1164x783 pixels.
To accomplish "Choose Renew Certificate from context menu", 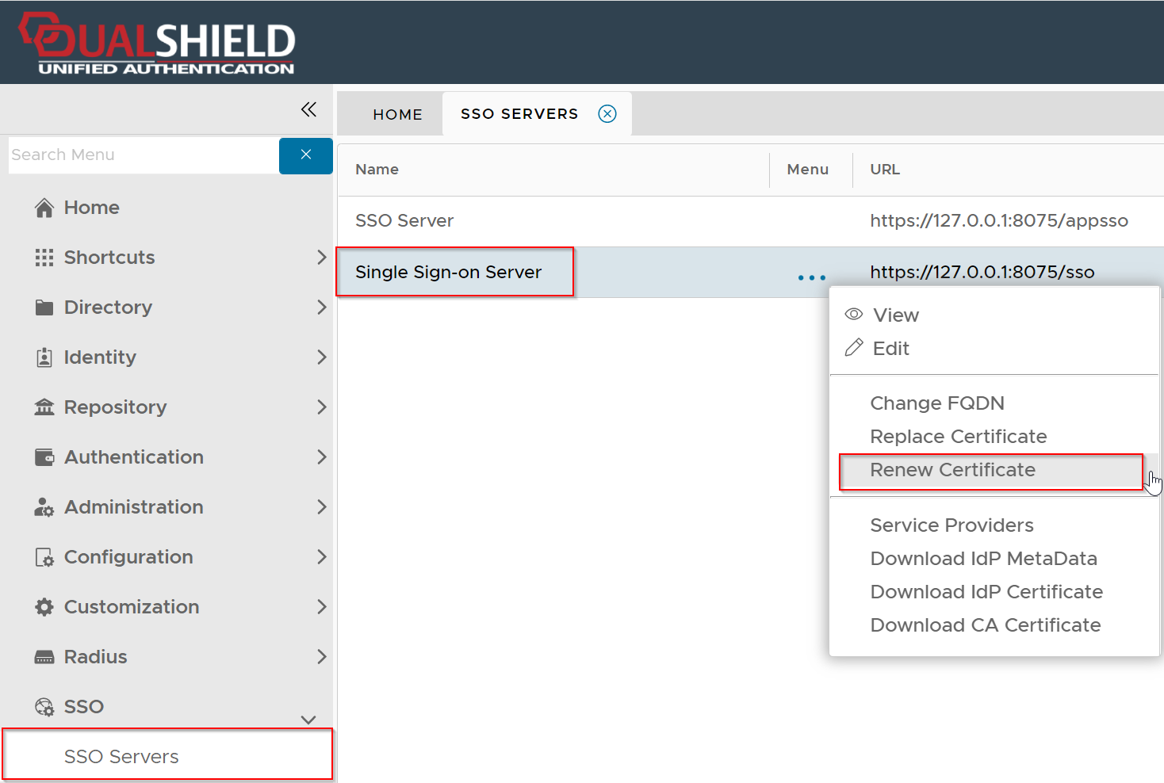I will [952, 470].
